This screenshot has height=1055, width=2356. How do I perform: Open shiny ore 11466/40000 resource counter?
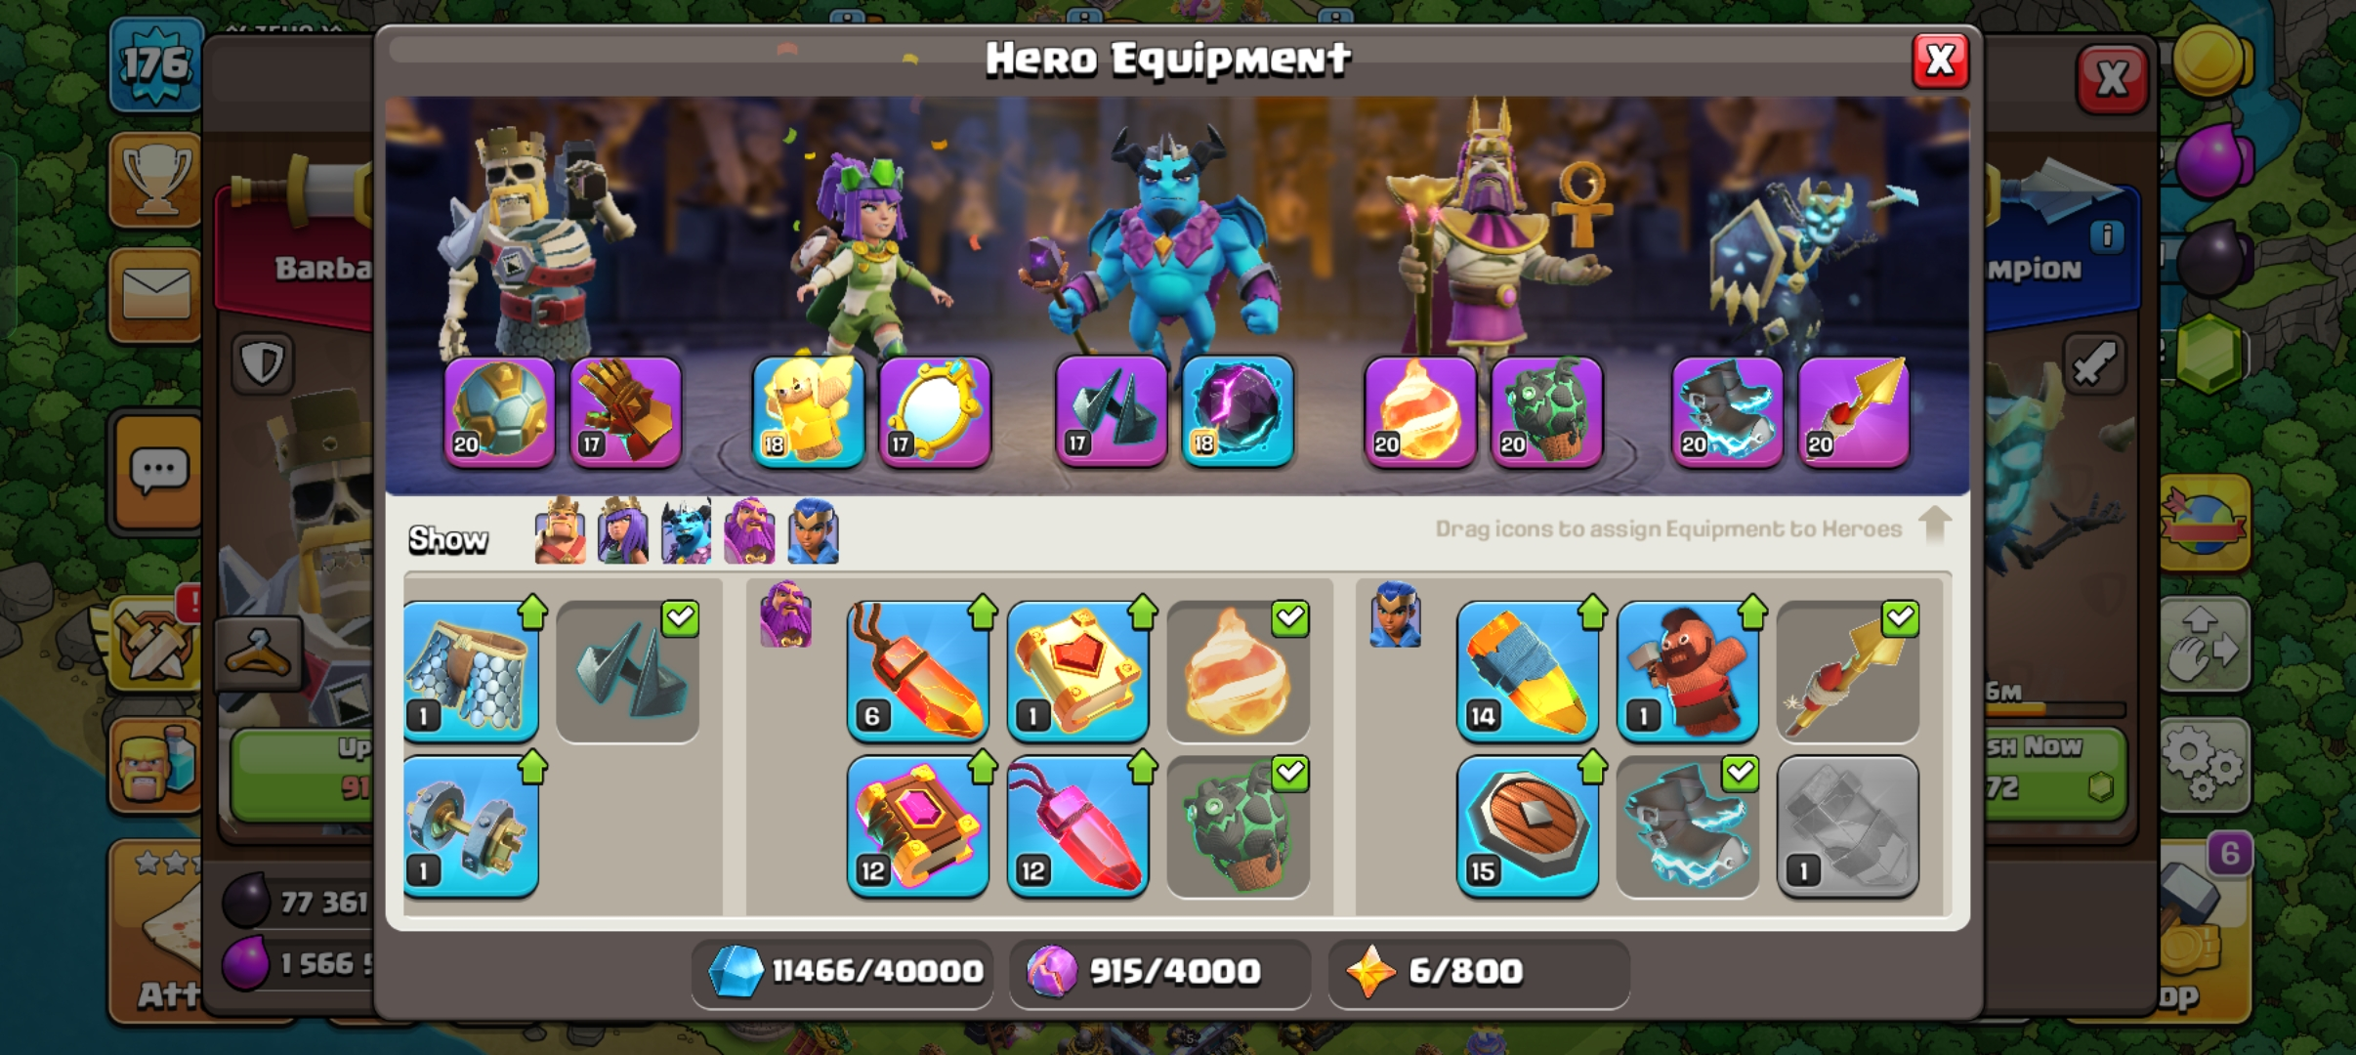click(x=843, y=972)
